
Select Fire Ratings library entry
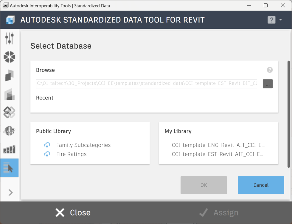click(x=72, y=154)
